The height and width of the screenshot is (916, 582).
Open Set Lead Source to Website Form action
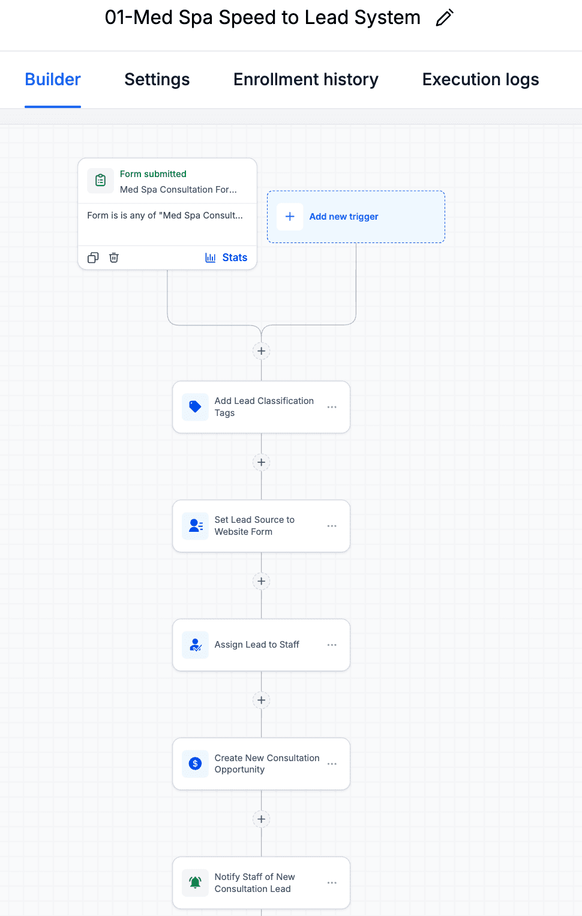[261, 526]
